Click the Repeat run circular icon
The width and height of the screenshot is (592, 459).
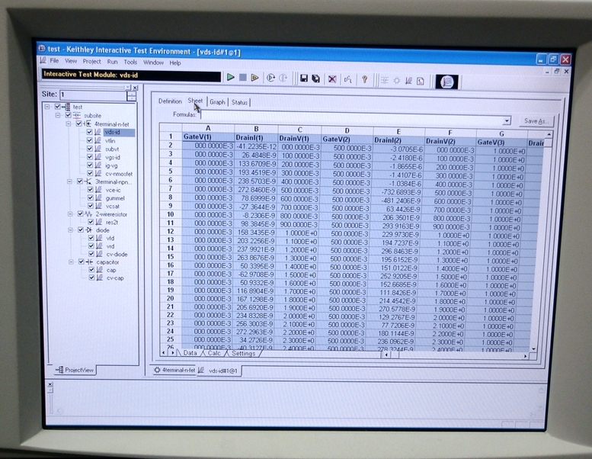click(270, 79)
